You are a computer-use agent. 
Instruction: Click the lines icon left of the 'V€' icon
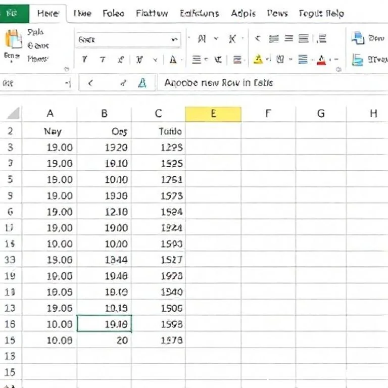pyautogui.click(x=197, y=60)
